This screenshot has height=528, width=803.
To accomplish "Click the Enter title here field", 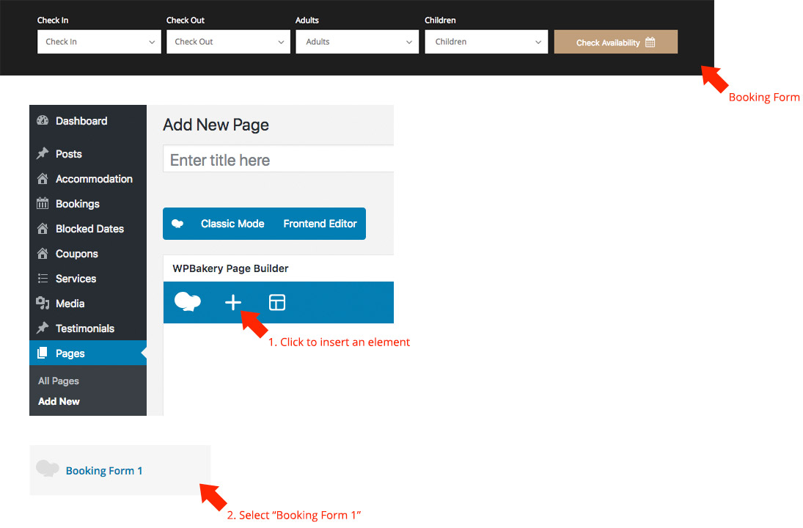I will [279, 160].
